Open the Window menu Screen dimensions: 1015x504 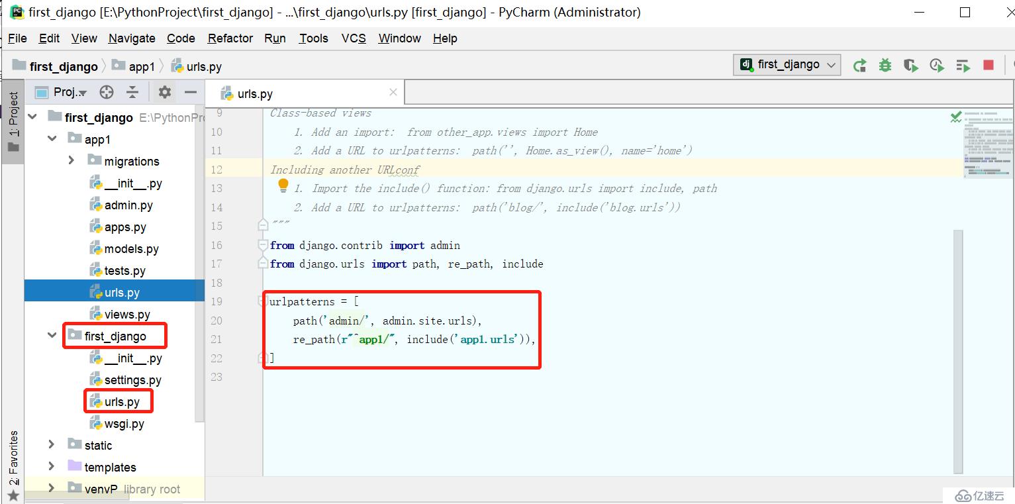click(399, 38)
